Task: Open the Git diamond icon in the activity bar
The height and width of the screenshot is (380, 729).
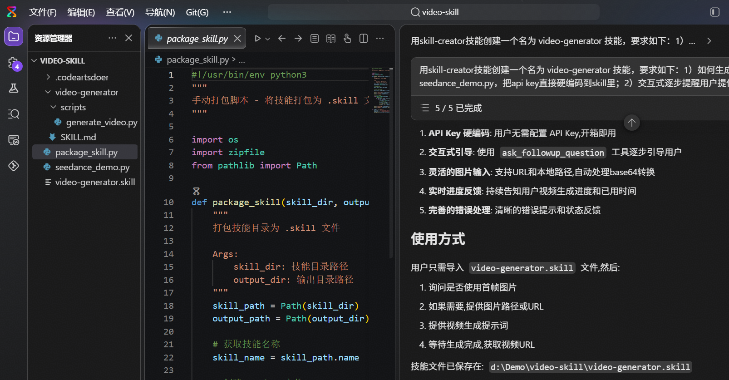Action: (x=14, y=166)
